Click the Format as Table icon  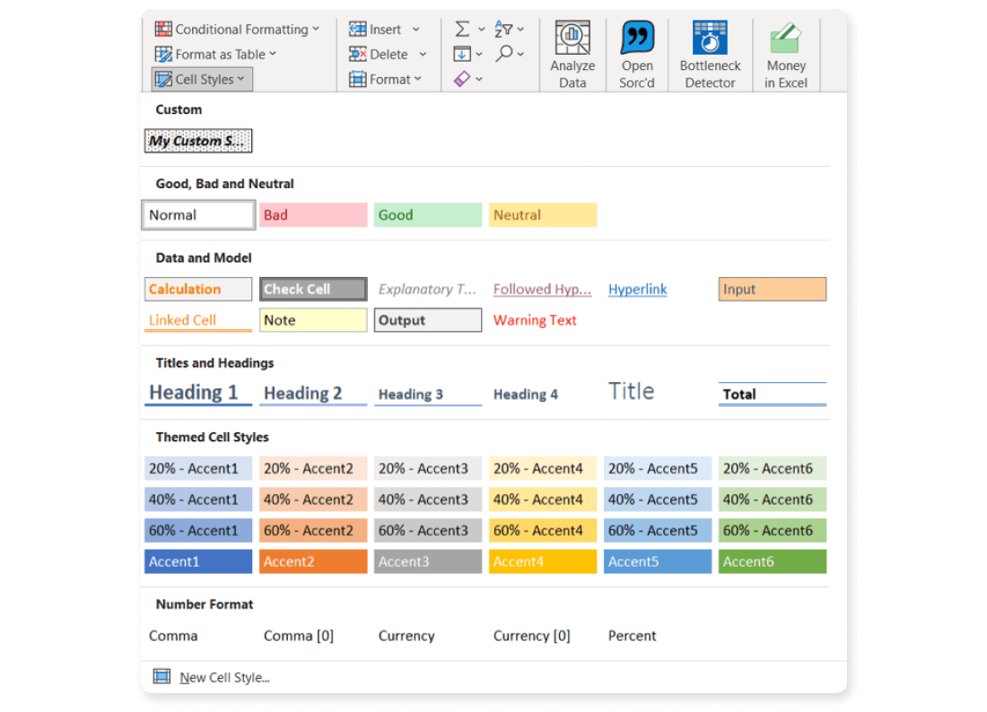click(163, 54)
